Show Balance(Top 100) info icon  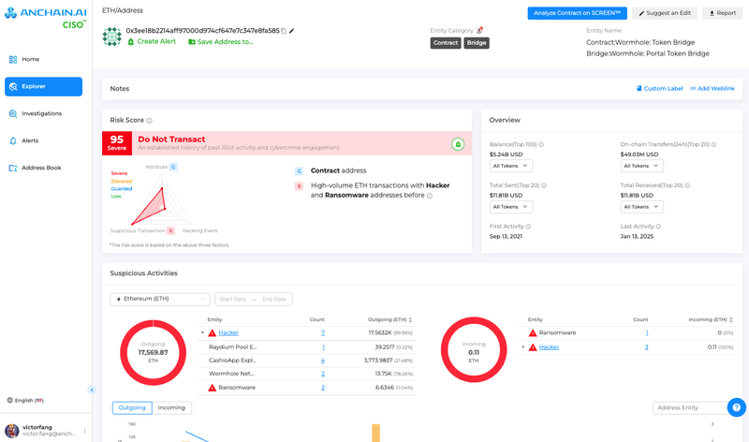click(x=541, y=144)
